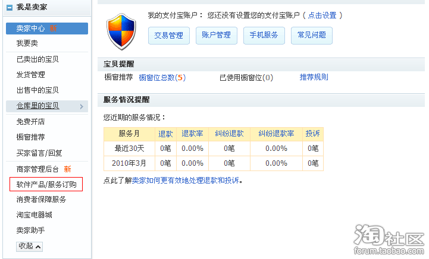Click 已使用橱窗位(0) text
429x259 pixels.
click(246, 78)
